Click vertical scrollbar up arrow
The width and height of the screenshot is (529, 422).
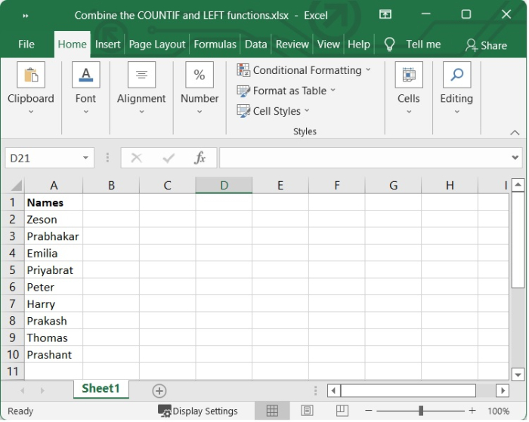tap(518, 184)
